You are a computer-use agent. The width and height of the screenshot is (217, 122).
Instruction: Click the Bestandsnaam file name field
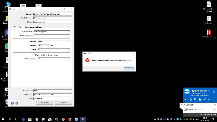click(x=53, y=95)
